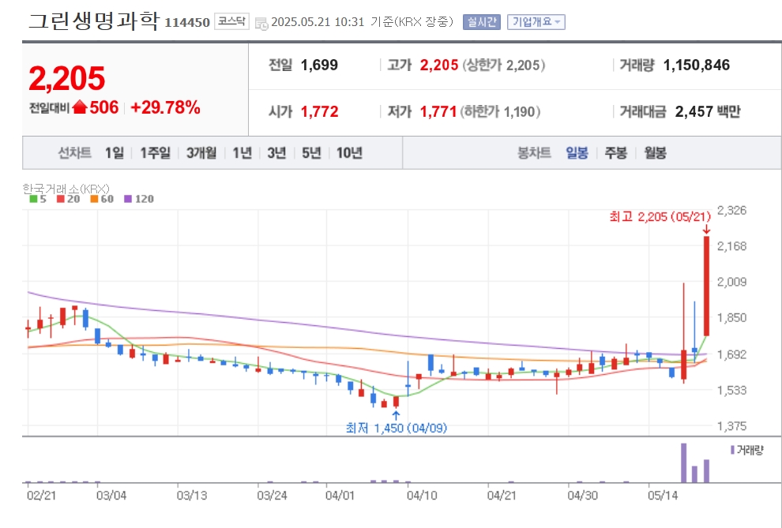Toggle the 실시간 real-time button

[x=481, y=22]
